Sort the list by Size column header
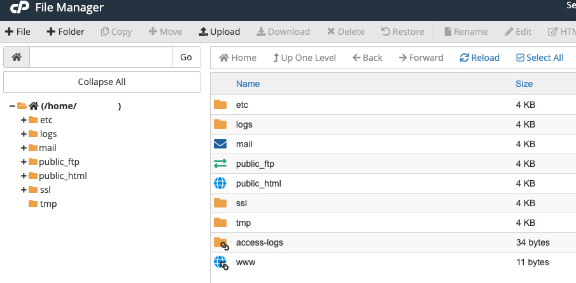This screenshot has height=283, width=576. (524, 84)
